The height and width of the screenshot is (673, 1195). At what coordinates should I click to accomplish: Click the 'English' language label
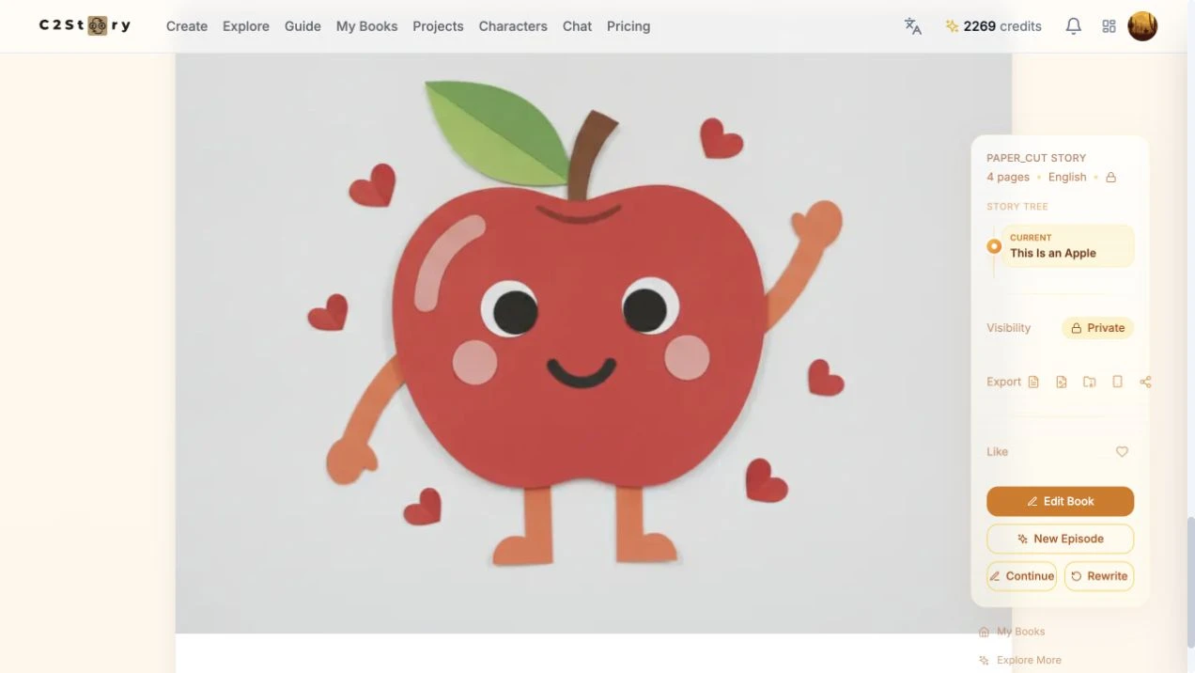pos(1067,177)
